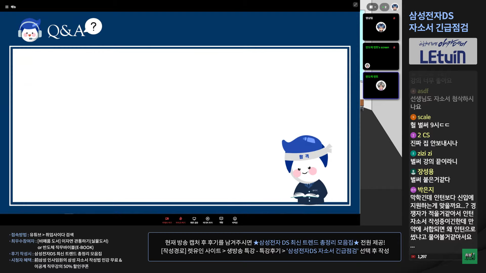Collapse the fullscreen shared screen view
Image resolution: width=486 pixels, height=273 pixels.
tap(355, 5)
